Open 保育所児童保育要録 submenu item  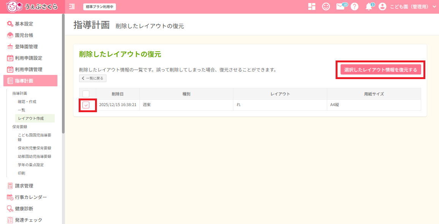click(35, 148)
